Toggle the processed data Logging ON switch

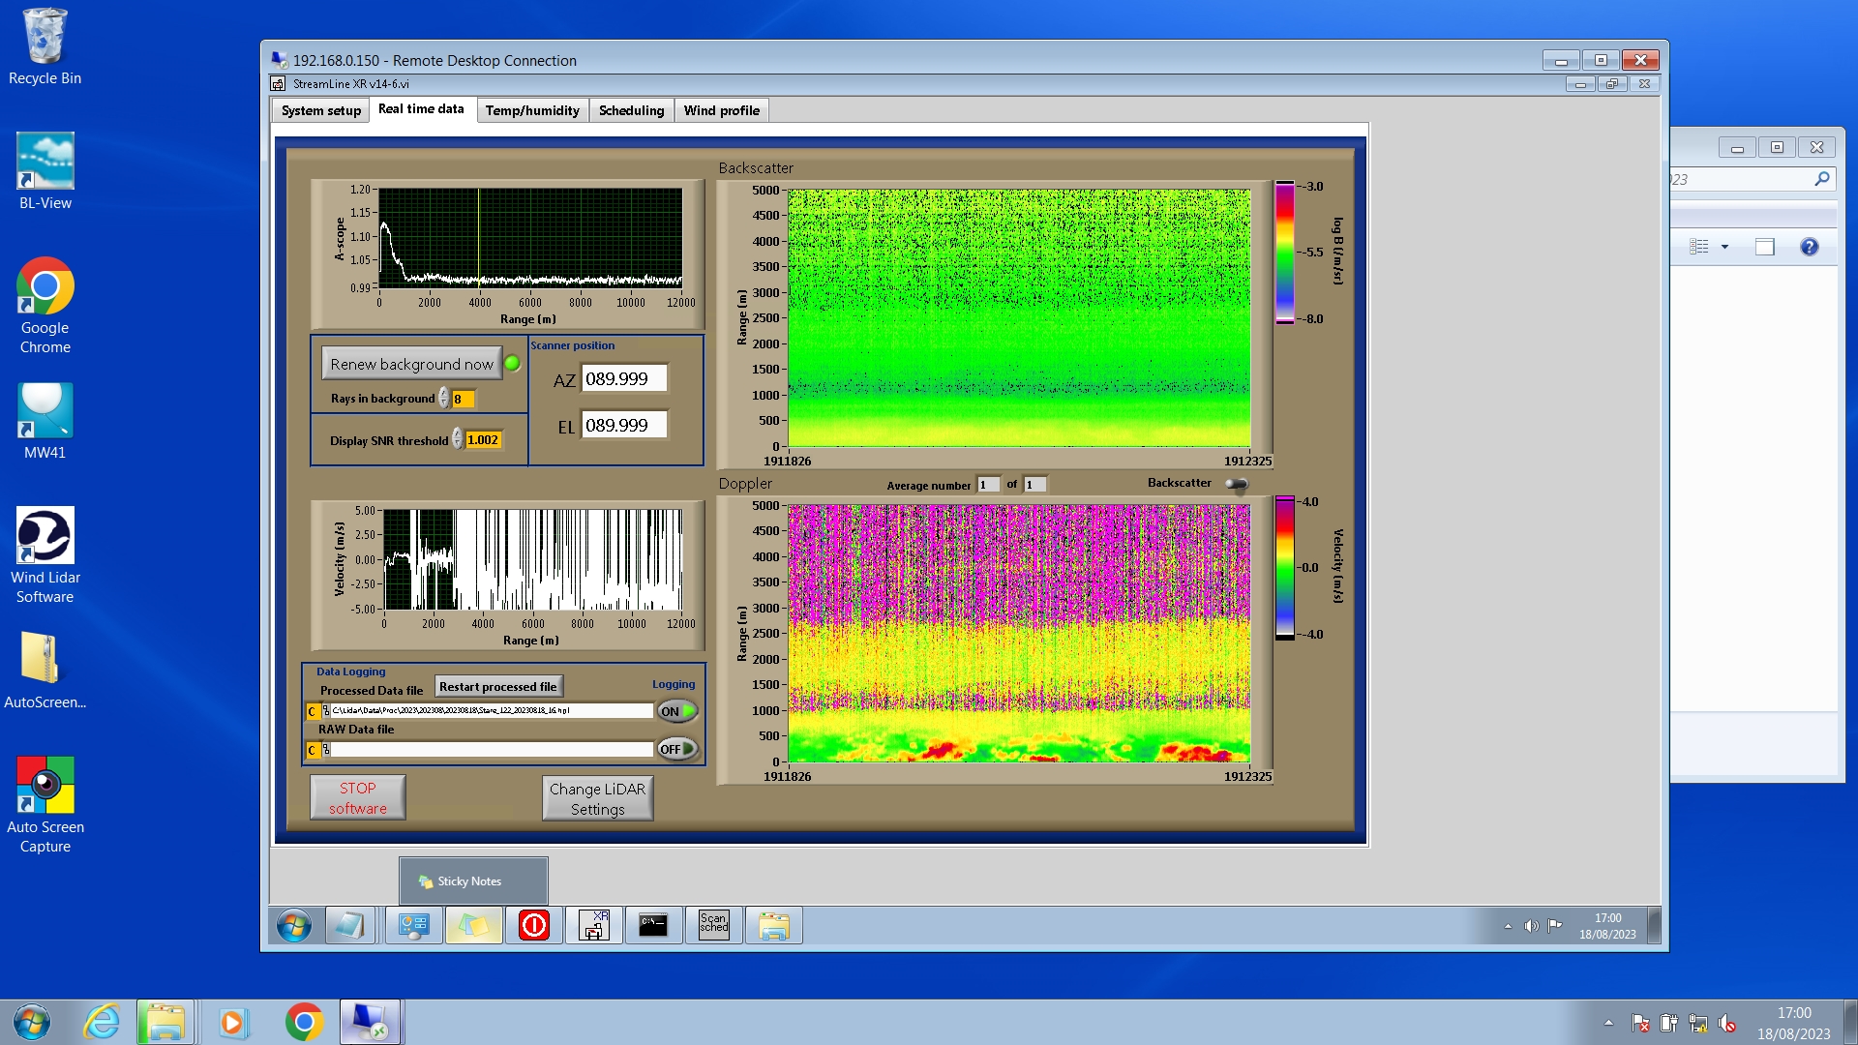(677, 711)
